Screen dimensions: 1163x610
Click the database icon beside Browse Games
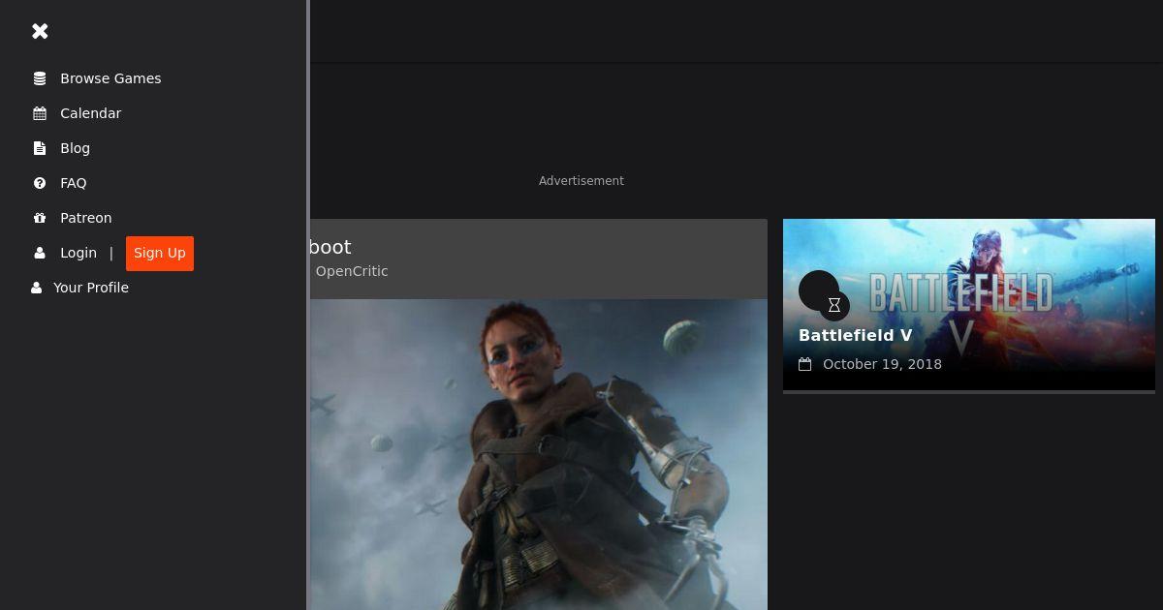coord(40,78)
